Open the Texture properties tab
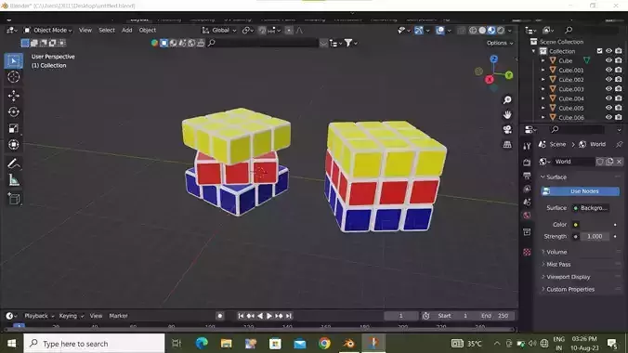This screenshot has width=628, height=353. 527,252
